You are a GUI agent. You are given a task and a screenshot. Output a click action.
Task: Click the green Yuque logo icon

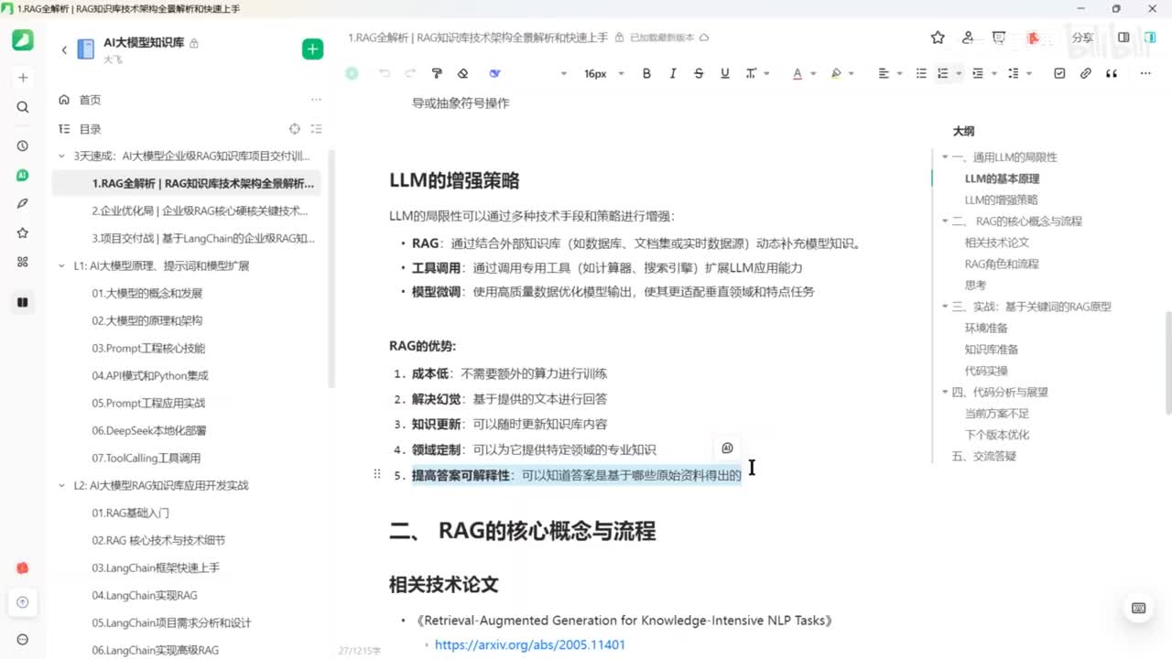coord(23,40)
